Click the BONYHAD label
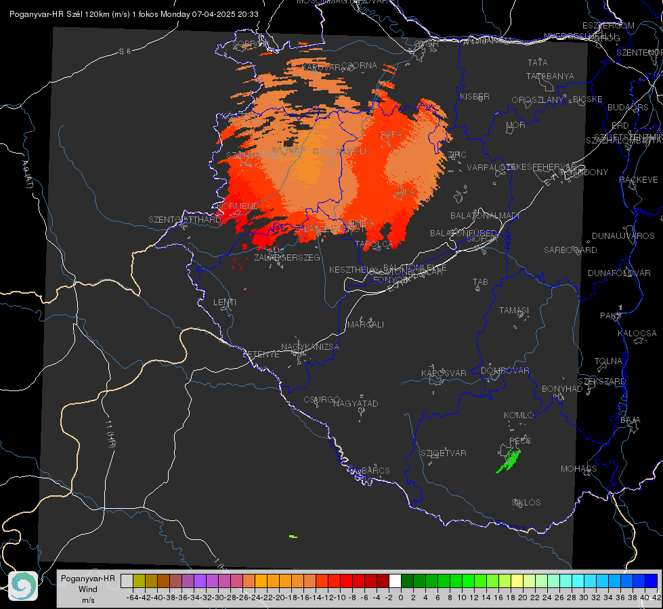663x609 pixels. 562,389
